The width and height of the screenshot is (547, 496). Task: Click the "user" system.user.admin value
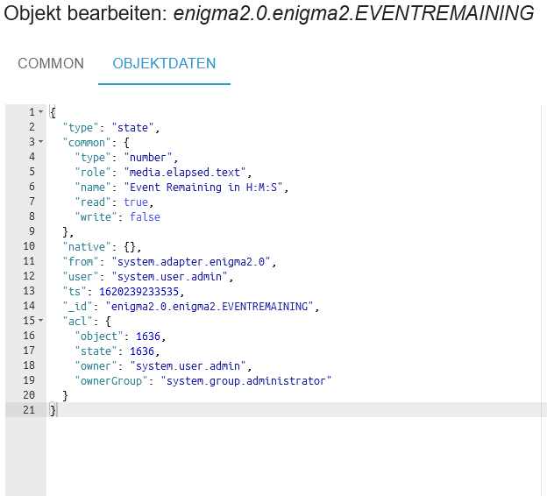coord(170,277)
